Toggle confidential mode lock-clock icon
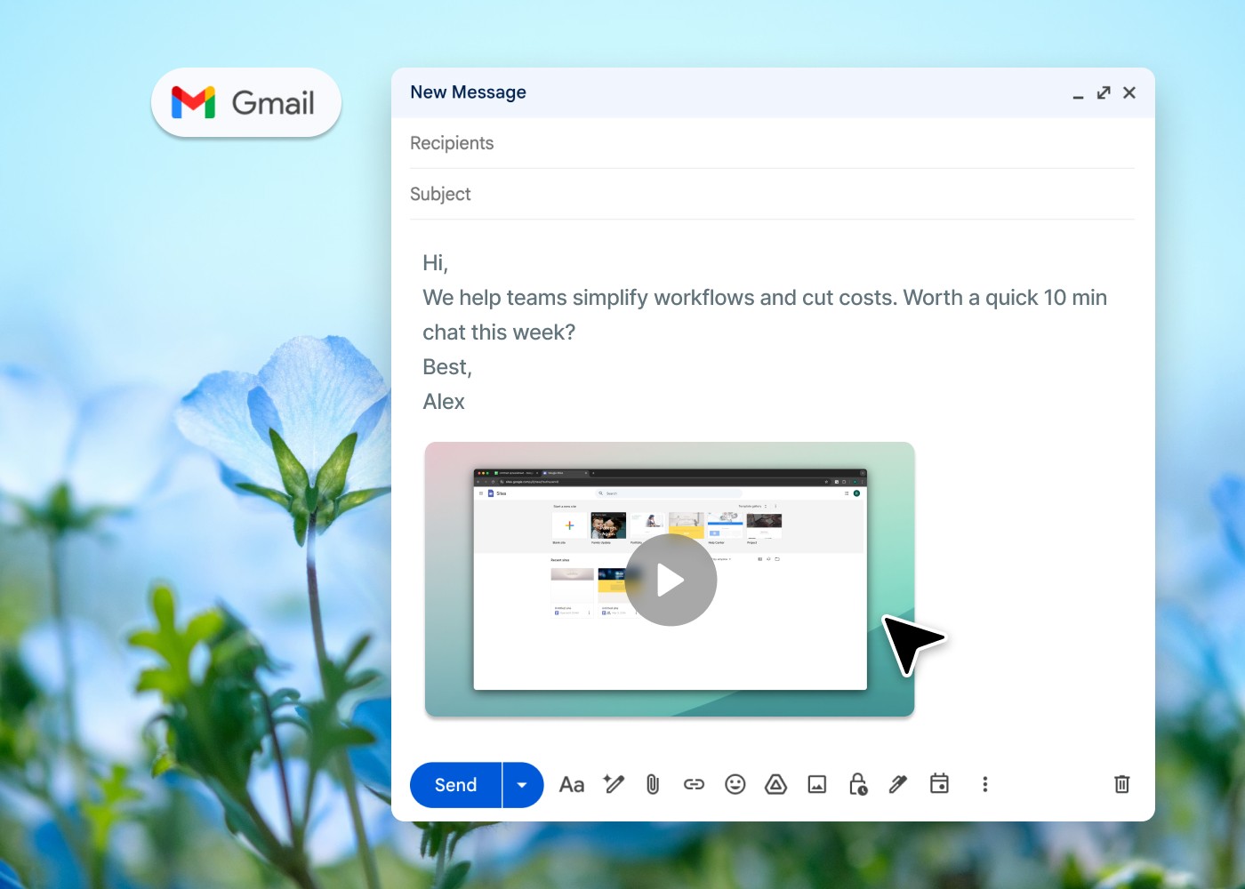 coord(858,784)
